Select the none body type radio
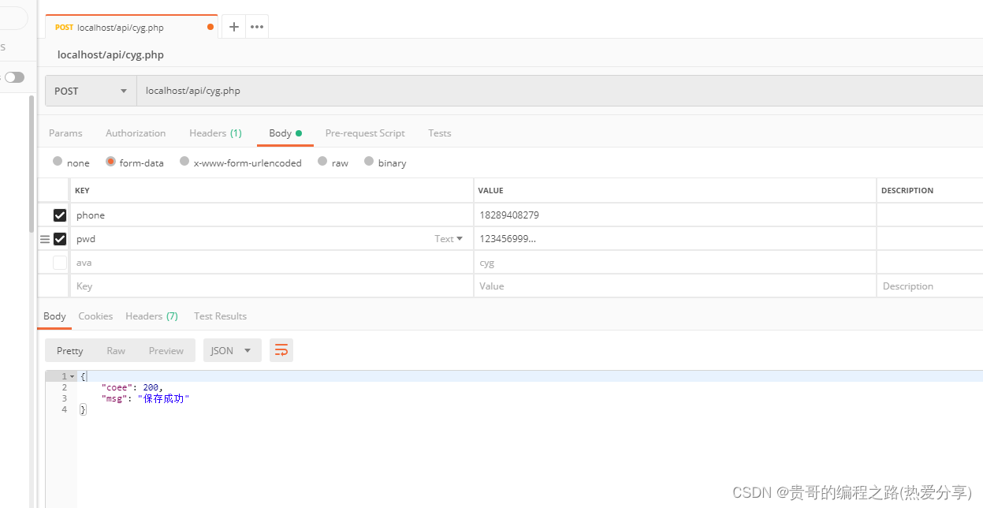983x508 pixels. [58, 162]
